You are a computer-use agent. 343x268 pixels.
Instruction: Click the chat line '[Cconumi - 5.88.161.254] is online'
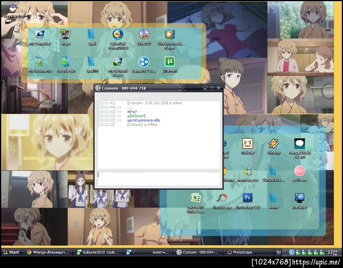pos(154,103)
